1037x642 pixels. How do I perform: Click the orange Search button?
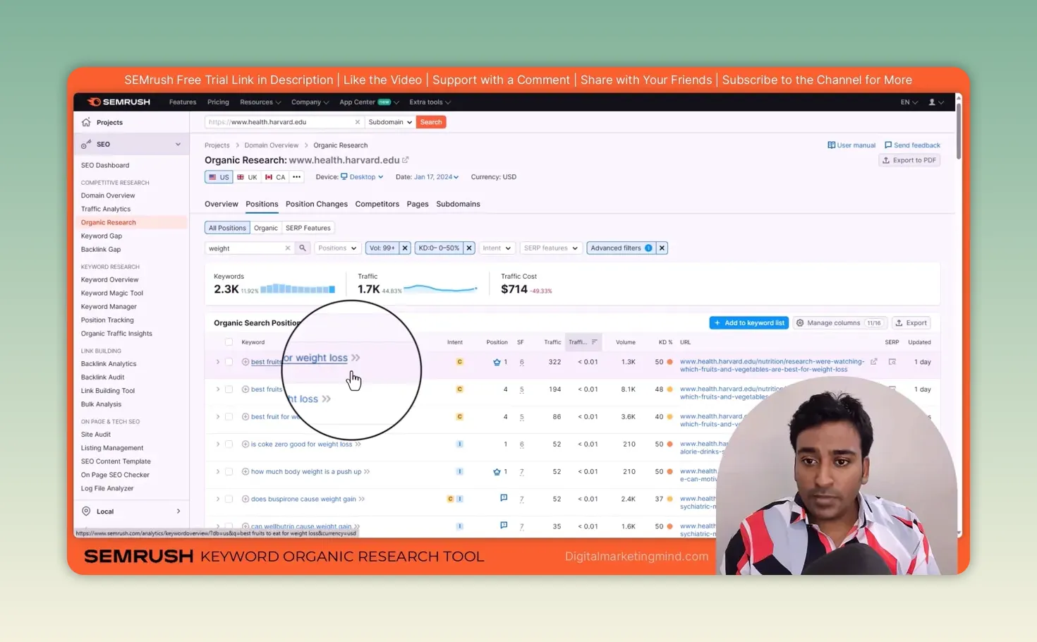(x=431, y=122)
